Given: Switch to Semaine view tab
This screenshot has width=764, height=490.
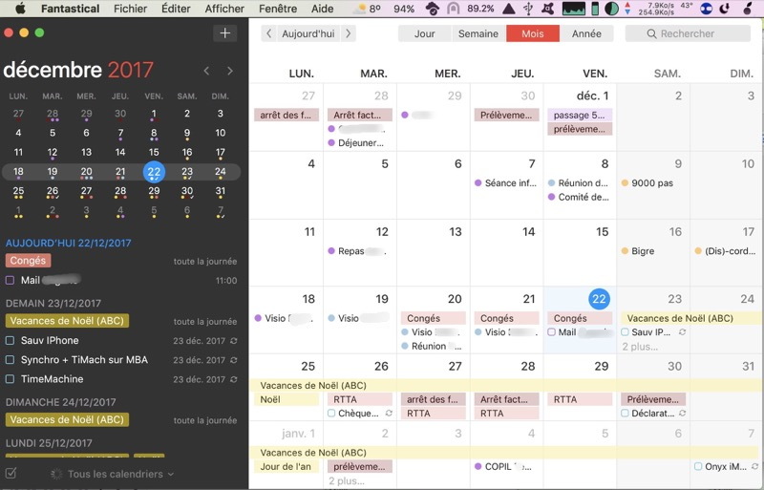Looking at the screenshot, I should point(478,33).
